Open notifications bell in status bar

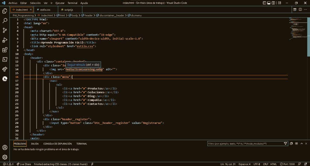[306, 164]
